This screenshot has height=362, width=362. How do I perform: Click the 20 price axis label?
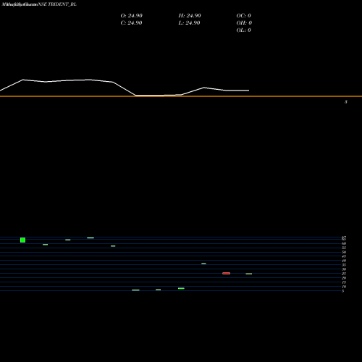click(x=344, y=278)
